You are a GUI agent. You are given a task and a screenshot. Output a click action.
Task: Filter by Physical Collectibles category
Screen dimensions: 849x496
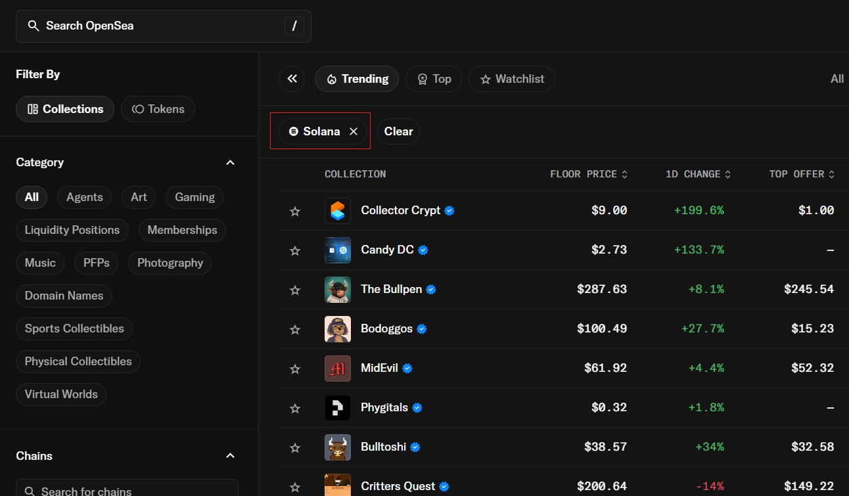pos(78,361)
